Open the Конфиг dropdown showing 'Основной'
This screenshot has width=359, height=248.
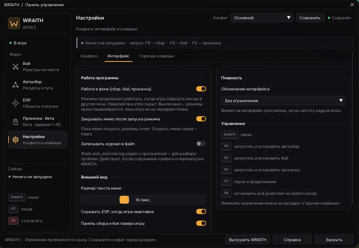262,18
